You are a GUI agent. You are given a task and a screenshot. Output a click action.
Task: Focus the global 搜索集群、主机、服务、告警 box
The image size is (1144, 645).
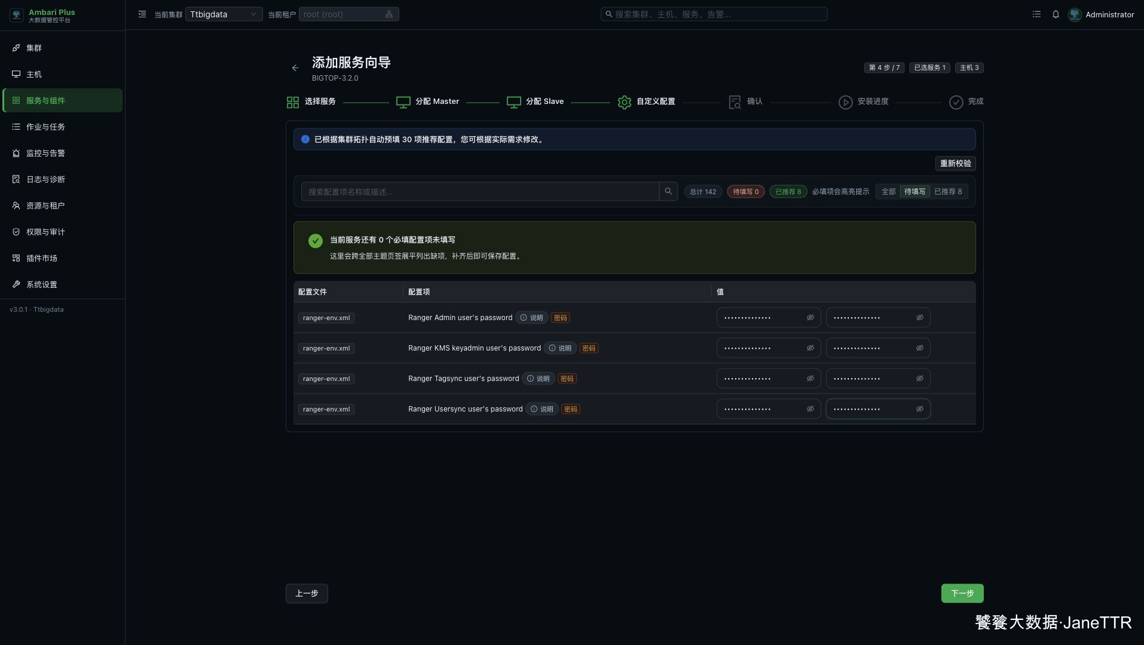coord(714,14)
